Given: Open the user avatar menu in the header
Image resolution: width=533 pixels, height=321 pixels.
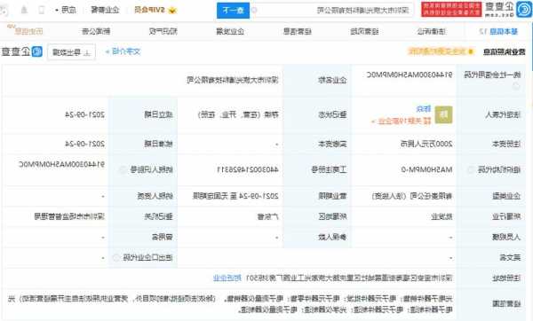Looking at the screenshot, I should pos(4,10).
